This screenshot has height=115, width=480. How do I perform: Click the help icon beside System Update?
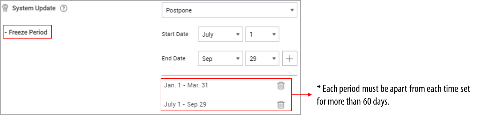point(64,9)
